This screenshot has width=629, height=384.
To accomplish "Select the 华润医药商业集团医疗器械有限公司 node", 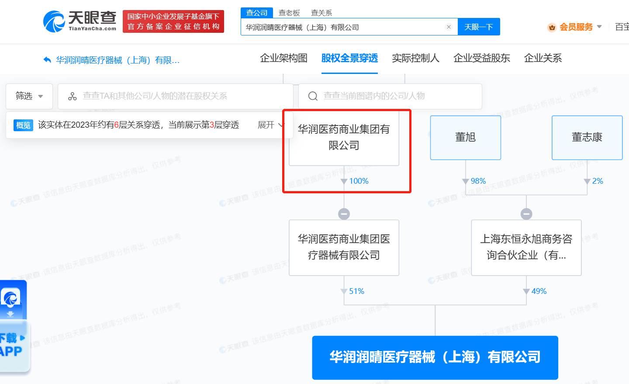I will [344, 248].
